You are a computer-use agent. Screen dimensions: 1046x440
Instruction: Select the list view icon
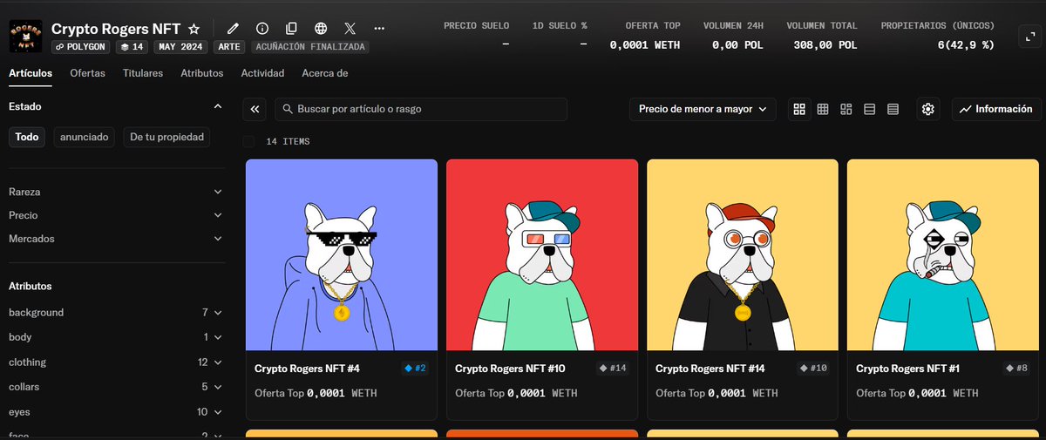point(869,109)
